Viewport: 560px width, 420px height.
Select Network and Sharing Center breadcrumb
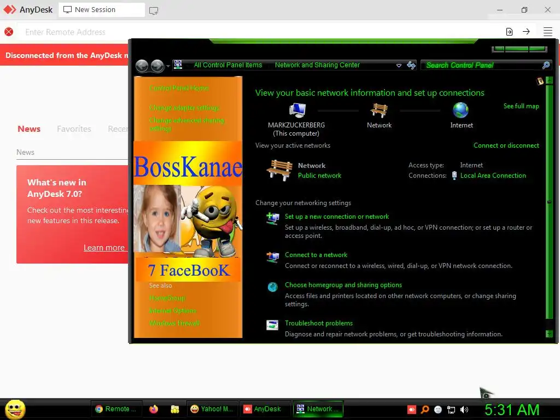pyautogui.click(x=317, y=65)
